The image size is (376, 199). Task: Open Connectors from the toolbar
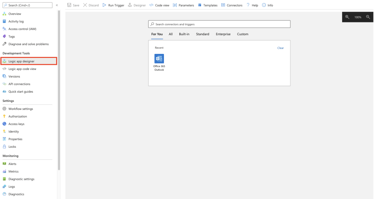(x=232, y=5)
